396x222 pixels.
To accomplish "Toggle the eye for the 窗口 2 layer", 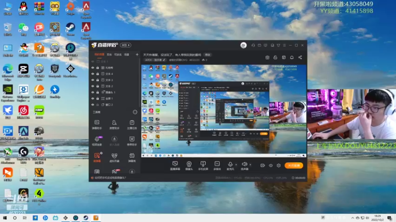I will coord(93,105).
